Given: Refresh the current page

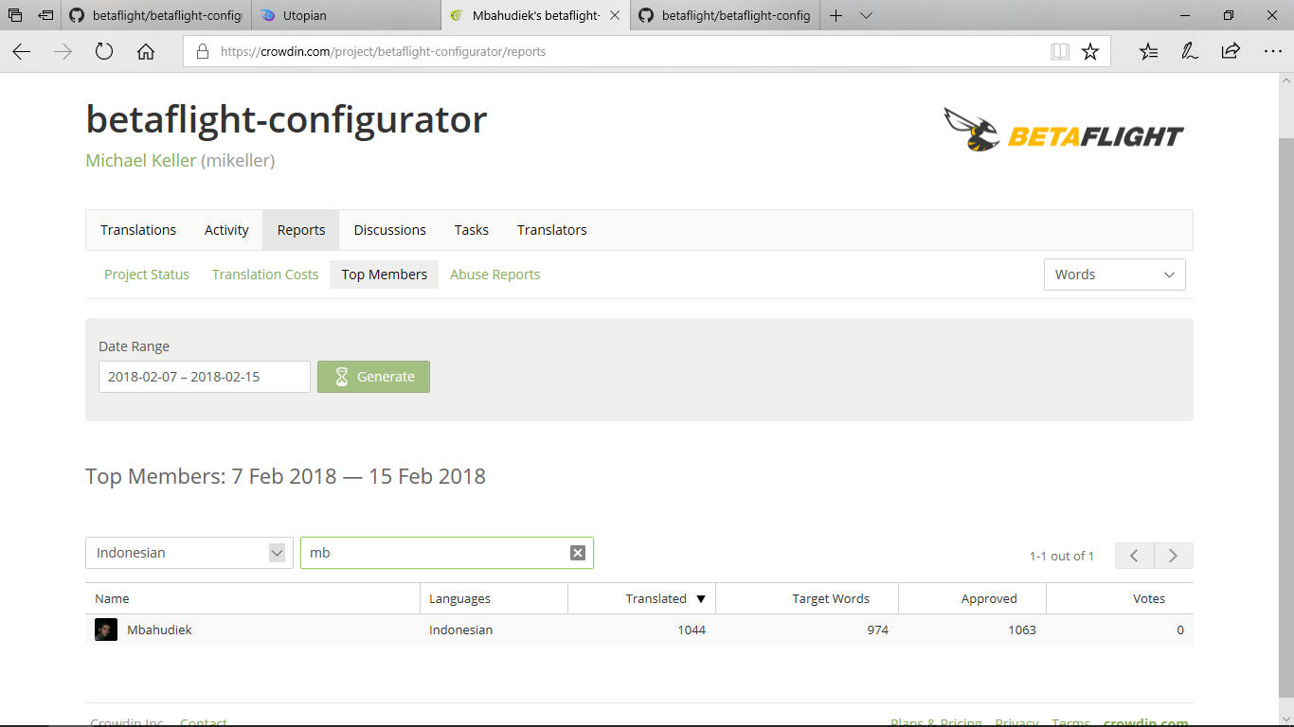Looking at the screenshot, I should (x=104, y=52).
